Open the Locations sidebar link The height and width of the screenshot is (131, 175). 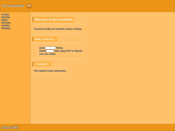tap(6, 25)
